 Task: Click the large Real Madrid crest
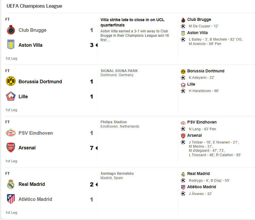(x=11, y=184)
